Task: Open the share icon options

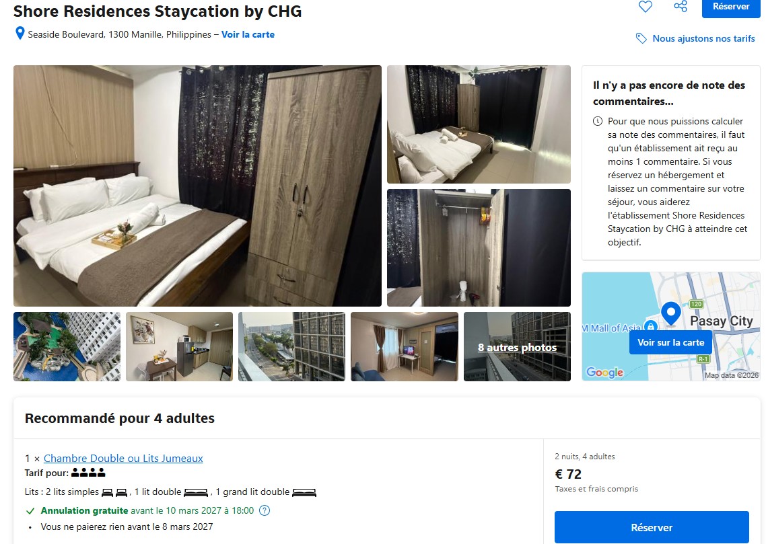Action: (681, 6)
